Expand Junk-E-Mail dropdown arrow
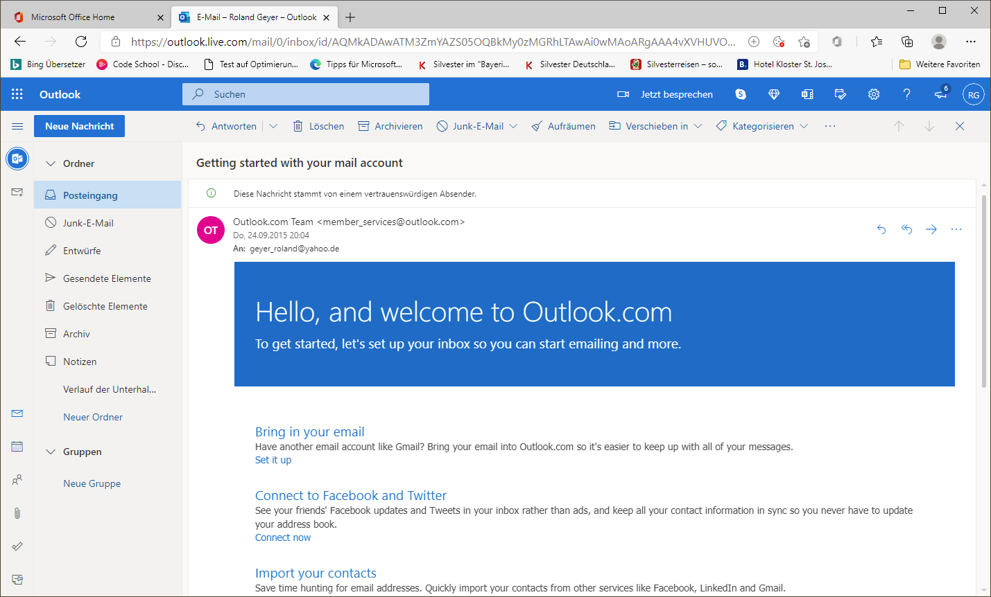The height and width of the screenshot is (597, 991). tap(513, 126)
